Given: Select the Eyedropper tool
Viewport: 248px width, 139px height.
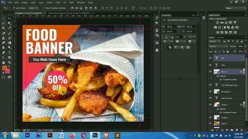Looking at the screenshot, I should [x=9, y=28].
